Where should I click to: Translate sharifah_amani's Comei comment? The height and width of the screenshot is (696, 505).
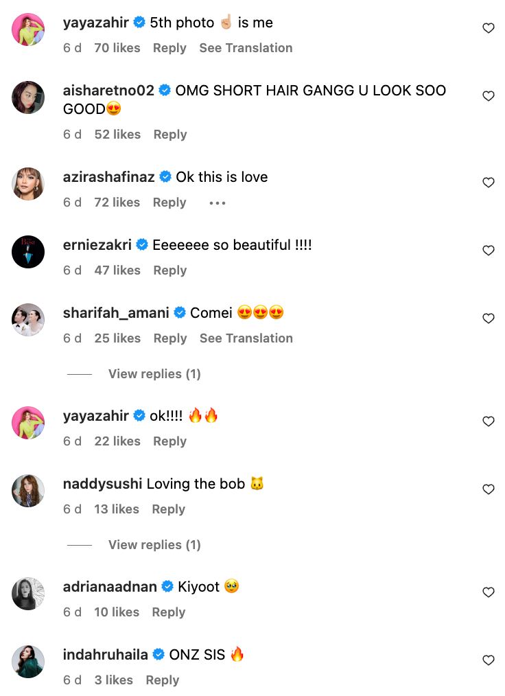click(x=246, y=338)
